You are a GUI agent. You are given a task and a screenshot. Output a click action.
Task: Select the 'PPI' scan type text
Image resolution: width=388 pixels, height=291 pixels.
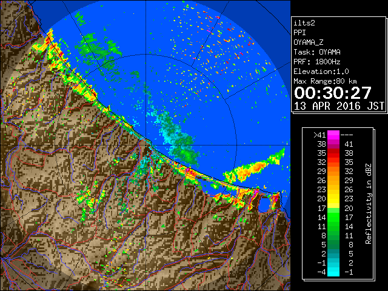click(299, 33)
